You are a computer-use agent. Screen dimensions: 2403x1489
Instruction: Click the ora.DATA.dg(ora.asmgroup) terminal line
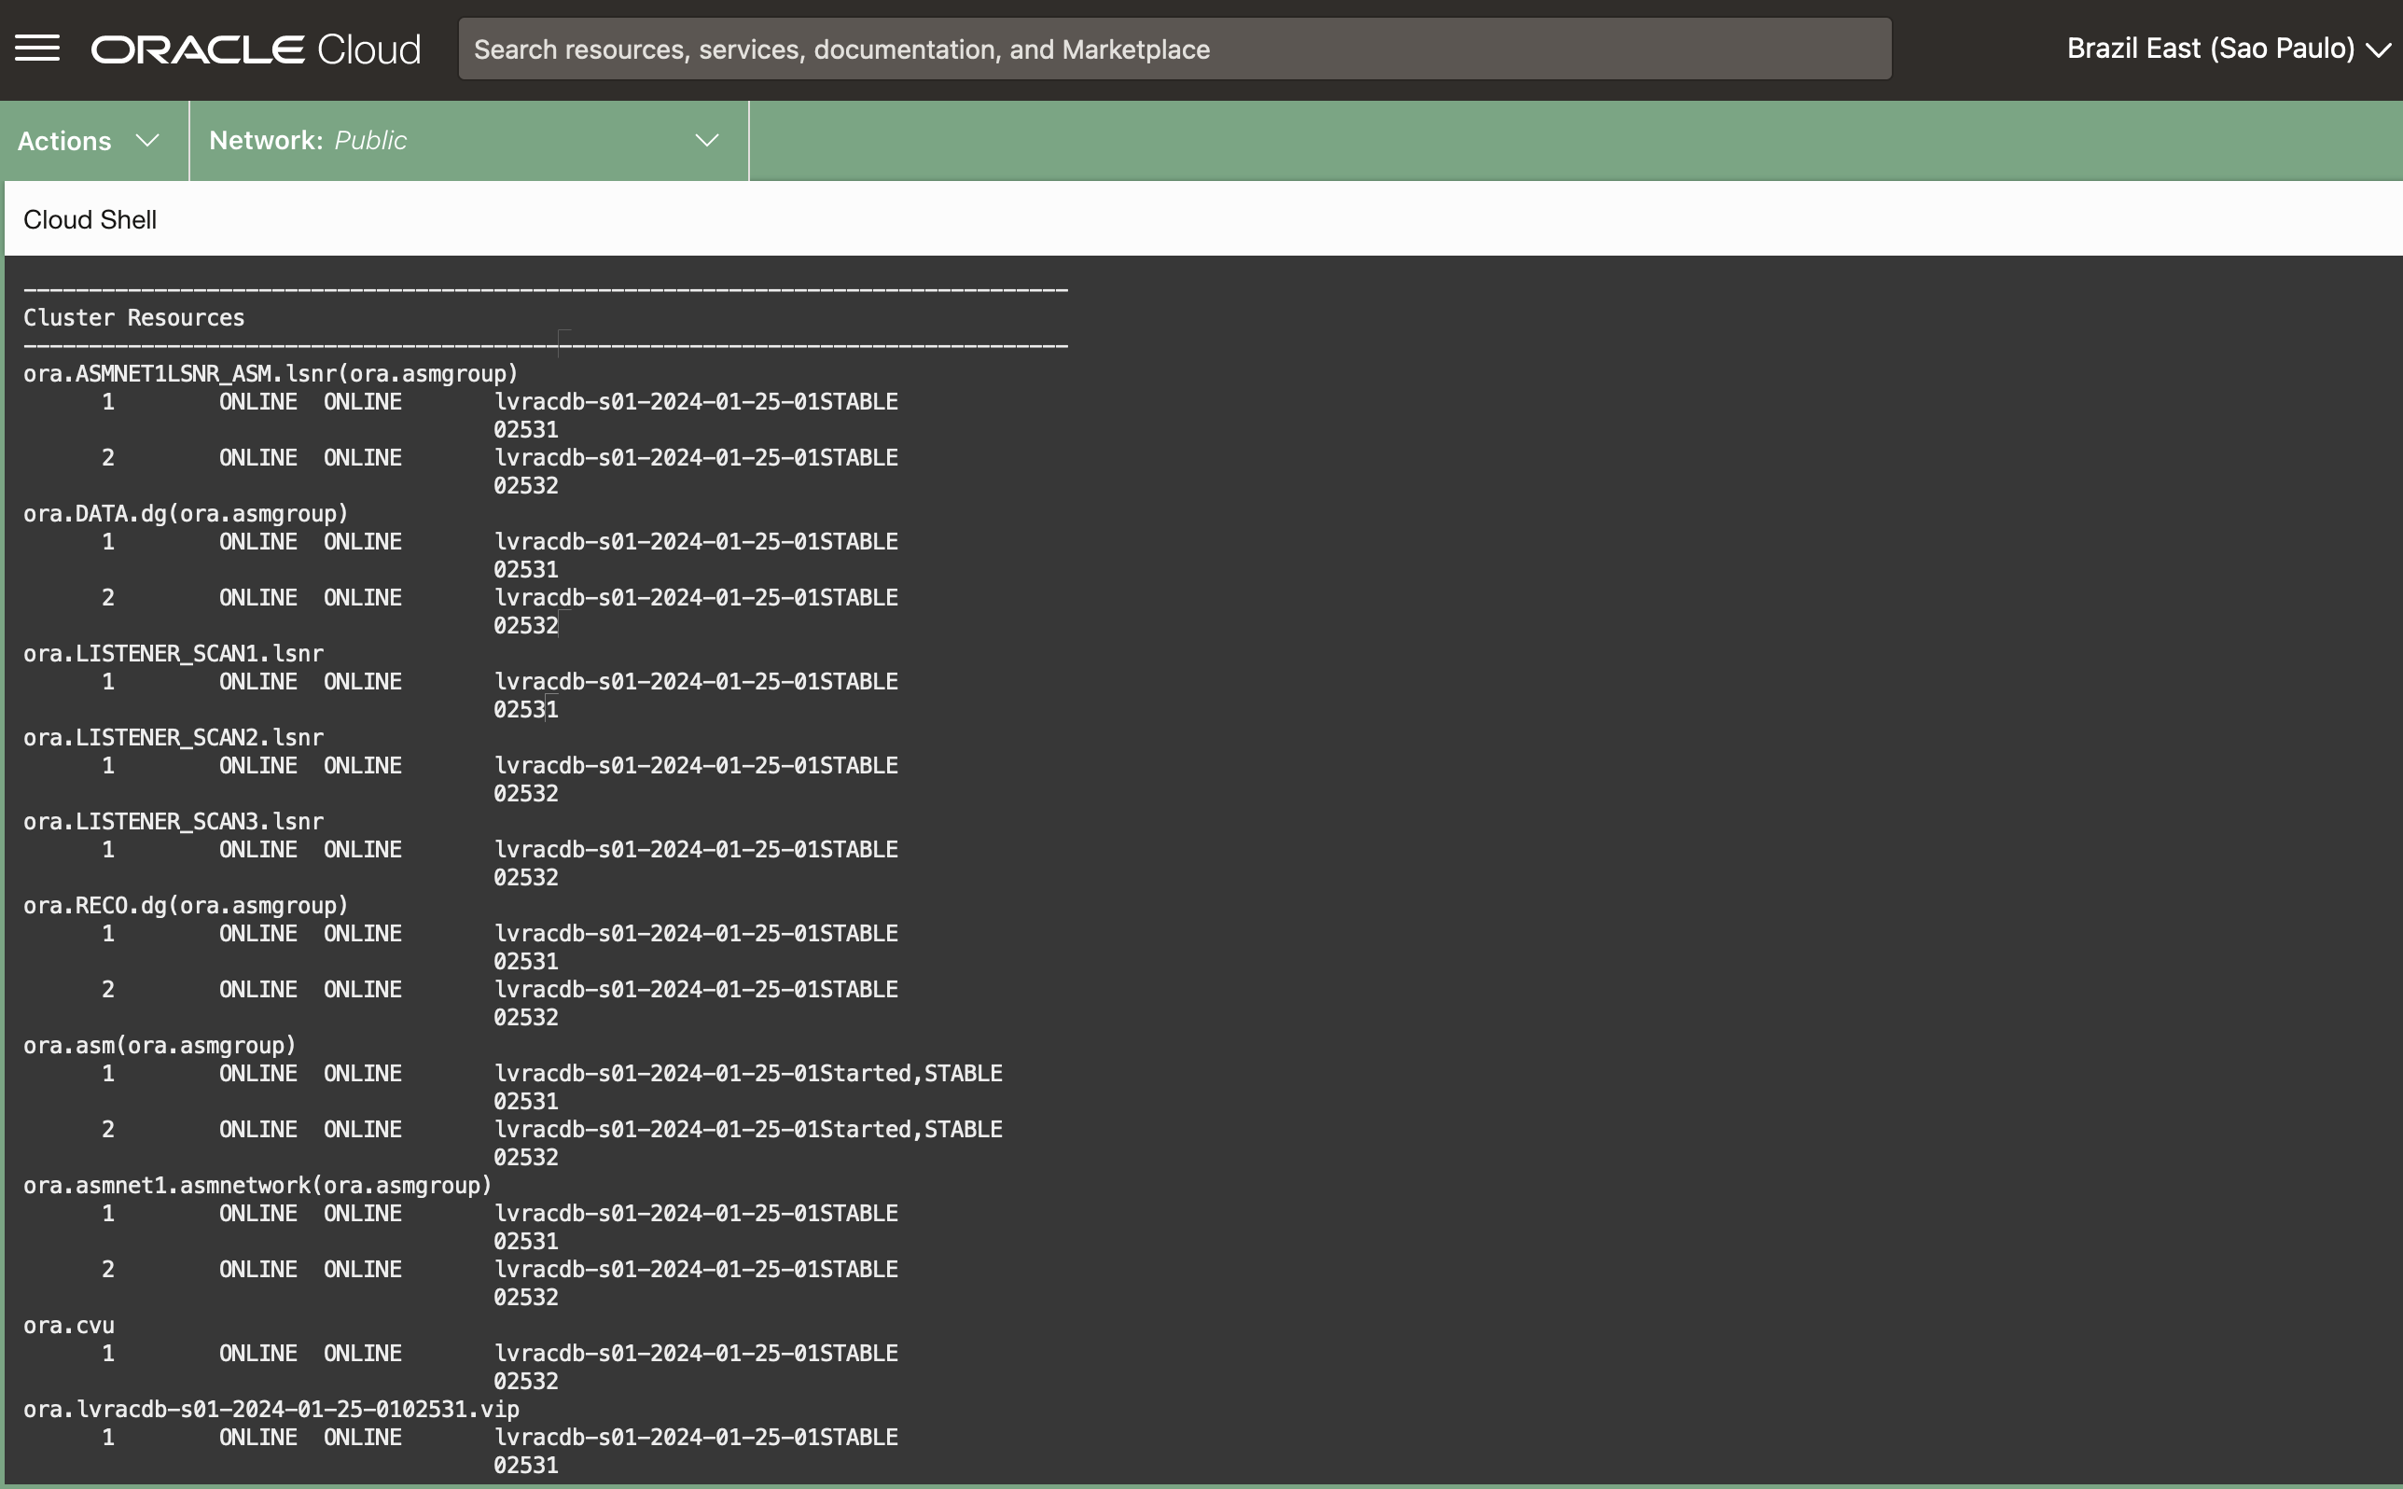coord(186,514)
